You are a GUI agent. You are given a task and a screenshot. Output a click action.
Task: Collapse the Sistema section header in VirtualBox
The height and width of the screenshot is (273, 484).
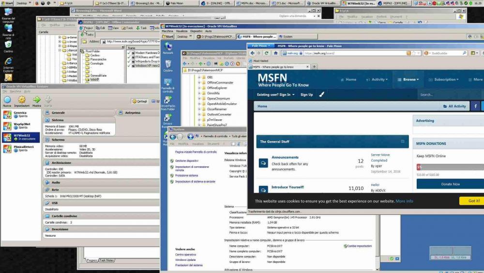coord(79,120)
